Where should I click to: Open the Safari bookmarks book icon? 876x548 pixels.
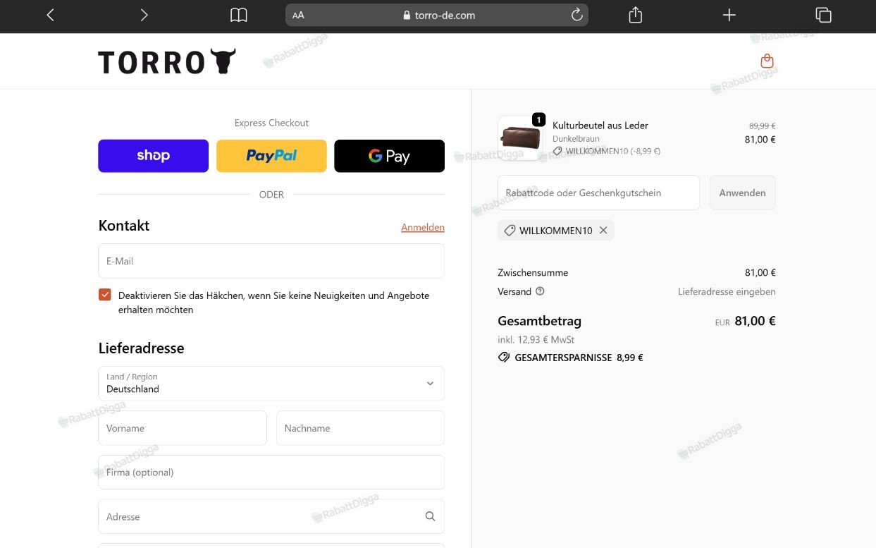click(239, 15)
